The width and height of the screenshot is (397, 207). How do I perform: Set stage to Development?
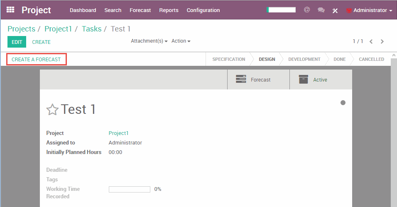click(304, 59)
